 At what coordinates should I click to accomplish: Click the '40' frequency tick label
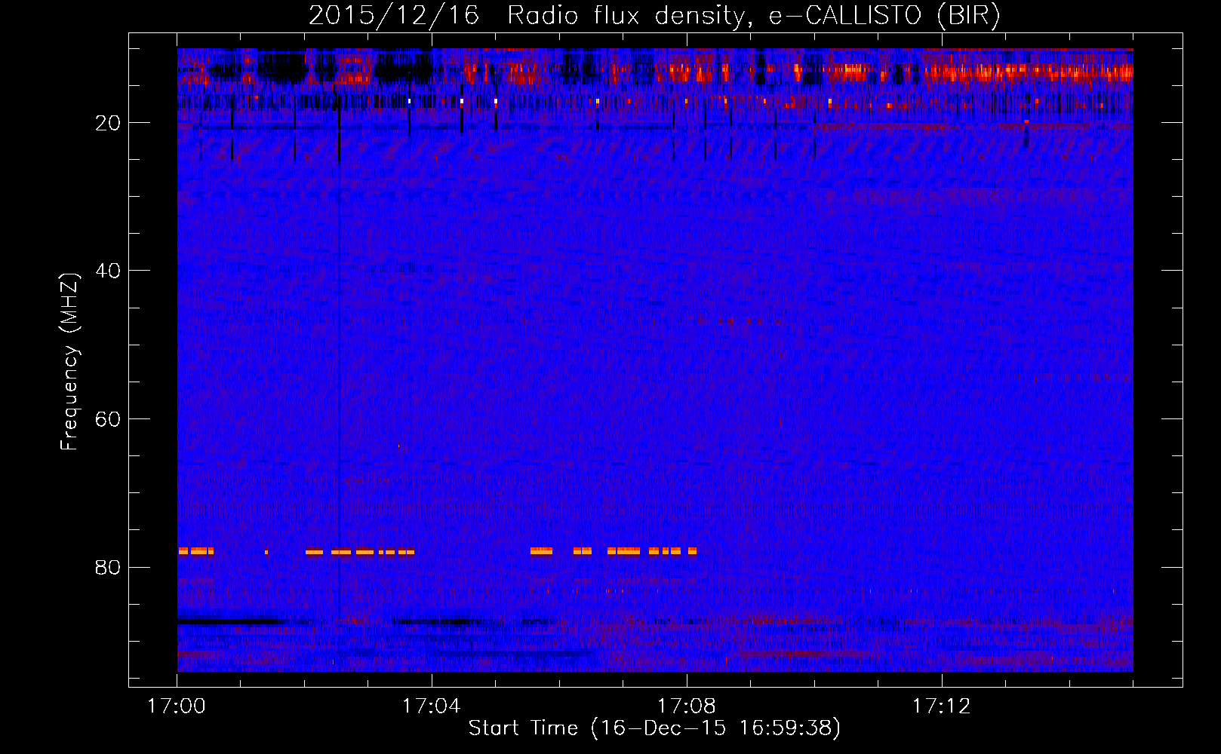(x=108, y=271)
